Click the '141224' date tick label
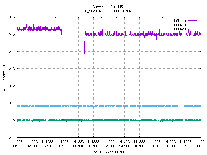 tap(201, 142)
